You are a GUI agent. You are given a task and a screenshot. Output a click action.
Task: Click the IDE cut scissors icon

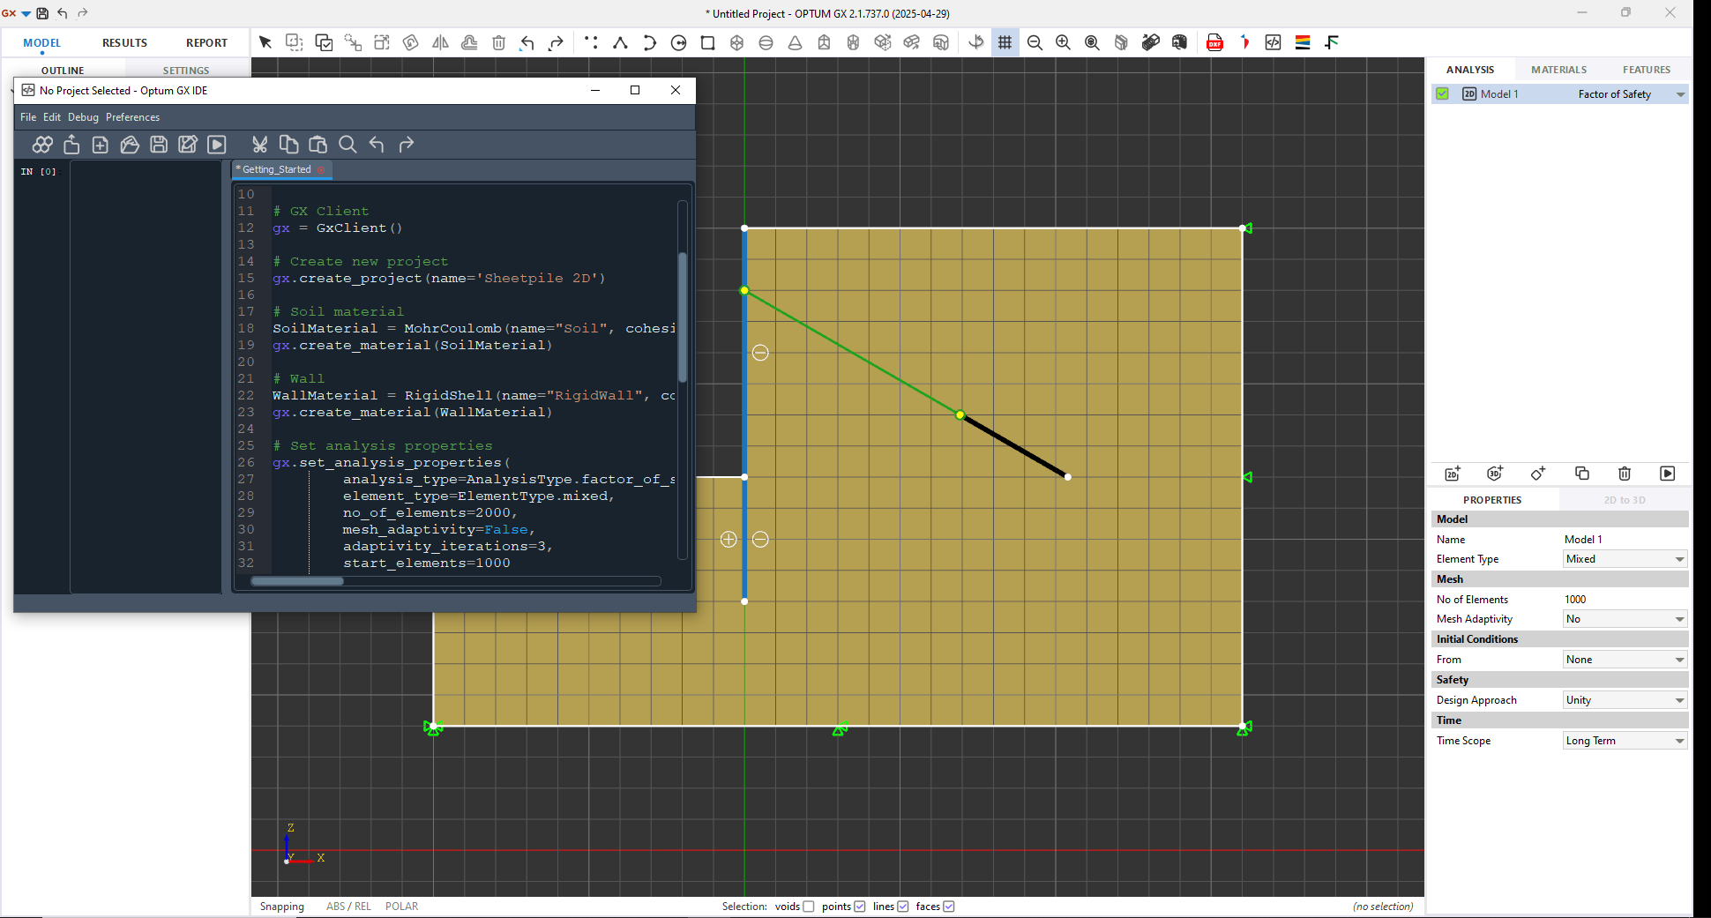(x=259, y=145)
